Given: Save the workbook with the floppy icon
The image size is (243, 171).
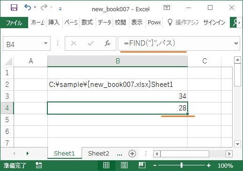Looking at the screenshot, I should [x=14, y=8].
